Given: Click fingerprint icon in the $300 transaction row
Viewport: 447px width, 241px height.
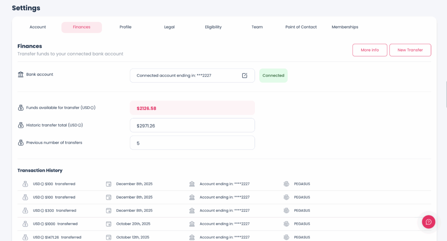Looking at the screenshot, I should click(x=286, y=210).
